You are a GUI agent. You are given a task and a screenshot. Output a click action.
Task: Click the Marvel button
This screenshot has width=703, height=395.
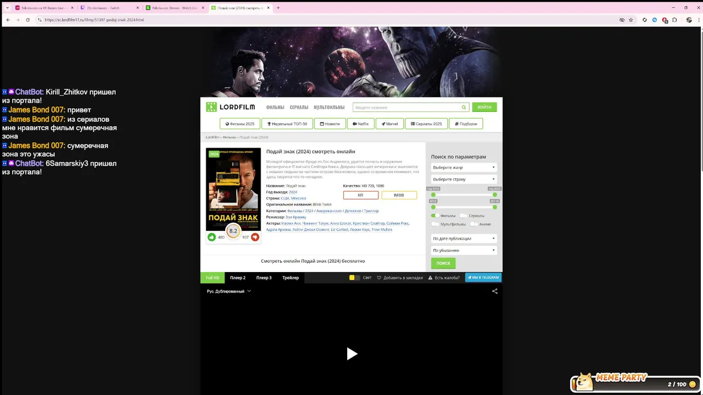click(x=390, y=123)
